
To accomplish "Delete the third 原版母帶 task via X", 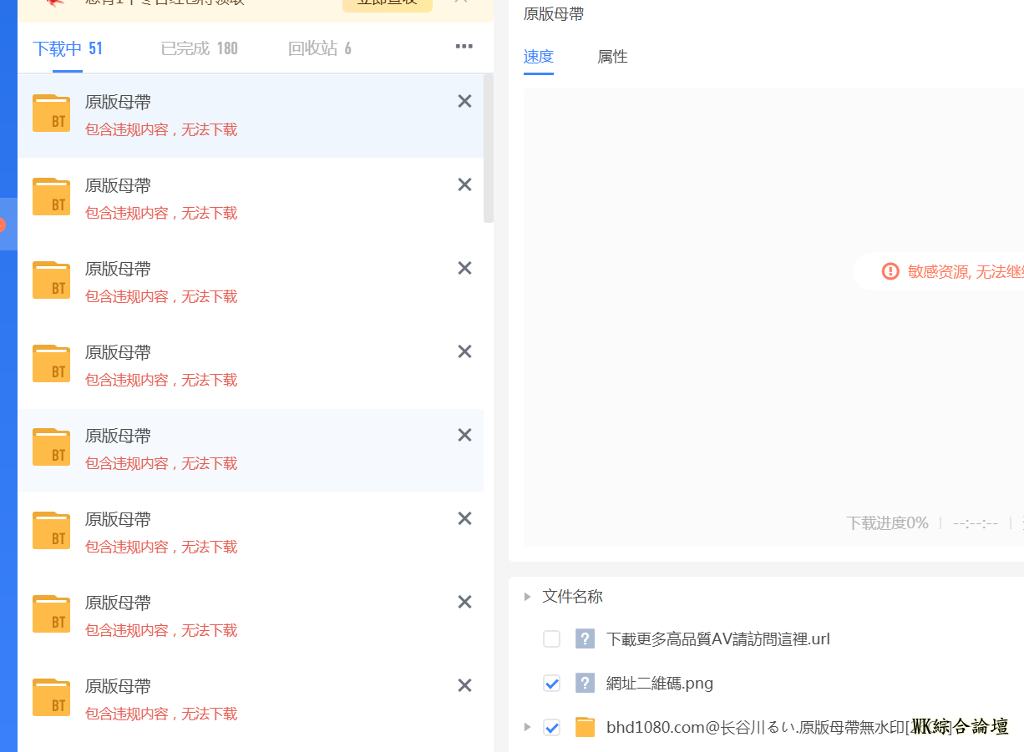I will click(465, 268).
